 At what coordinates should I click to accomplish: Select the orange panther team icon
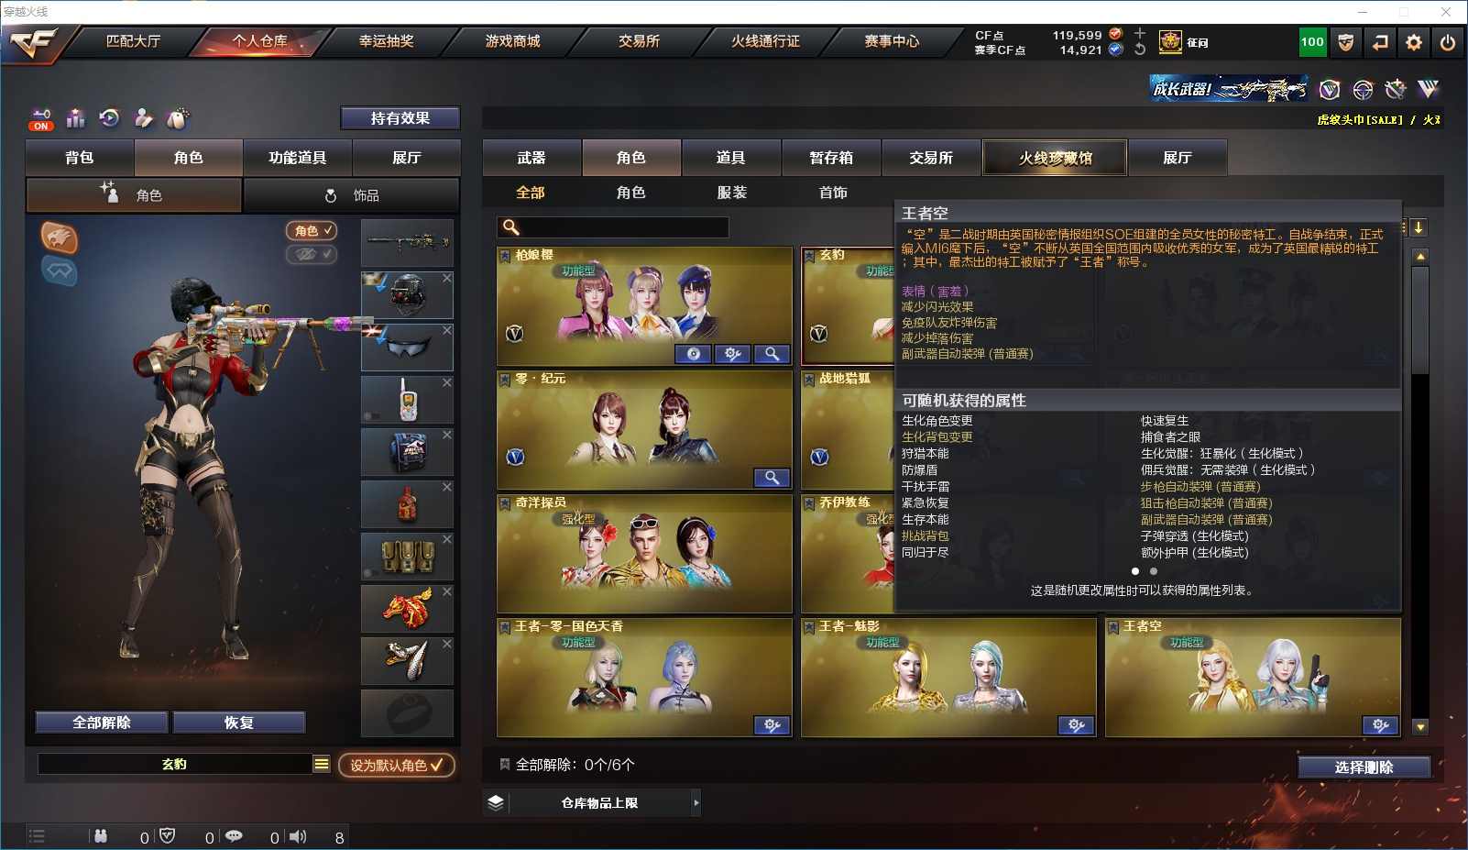point(59,237)
